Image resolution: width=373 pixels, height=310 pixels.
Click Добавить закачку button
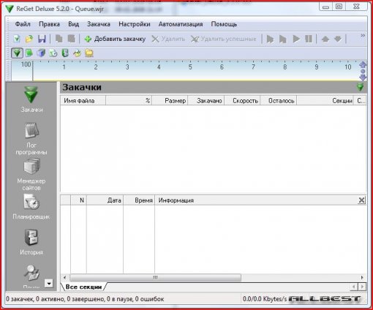[115, 39]
